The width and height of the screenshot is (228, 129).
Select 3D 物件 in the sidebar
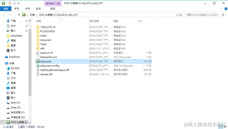tap(13, 68)
